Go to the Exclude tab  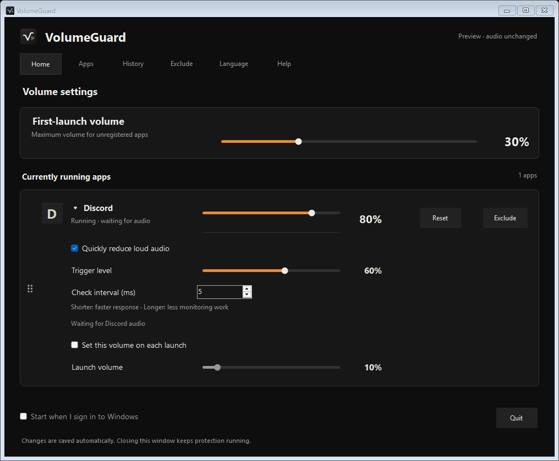pyautogui.click(x=182, y=64)
